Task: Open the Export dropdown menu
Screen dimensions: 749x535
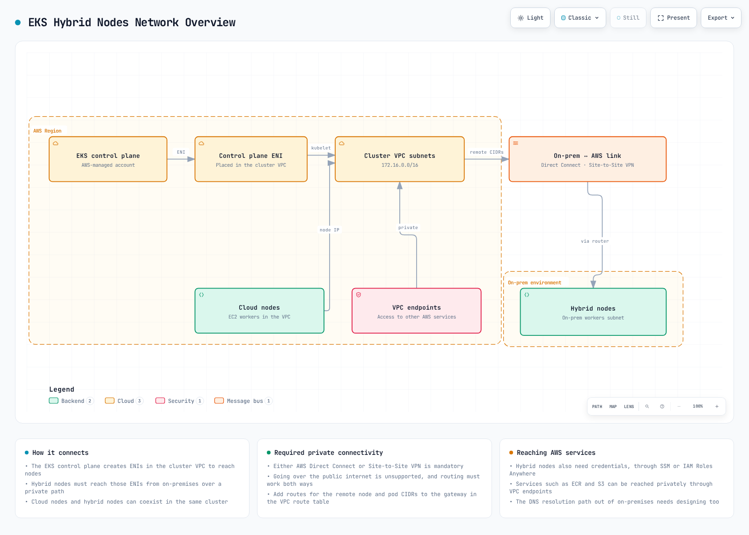Action: (721, 18)
